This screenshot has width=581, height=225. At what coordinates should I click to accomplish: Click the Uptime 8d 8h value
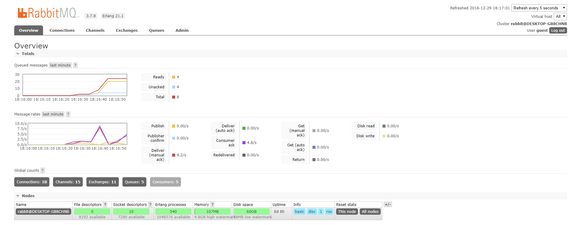(x=279, y=212)
